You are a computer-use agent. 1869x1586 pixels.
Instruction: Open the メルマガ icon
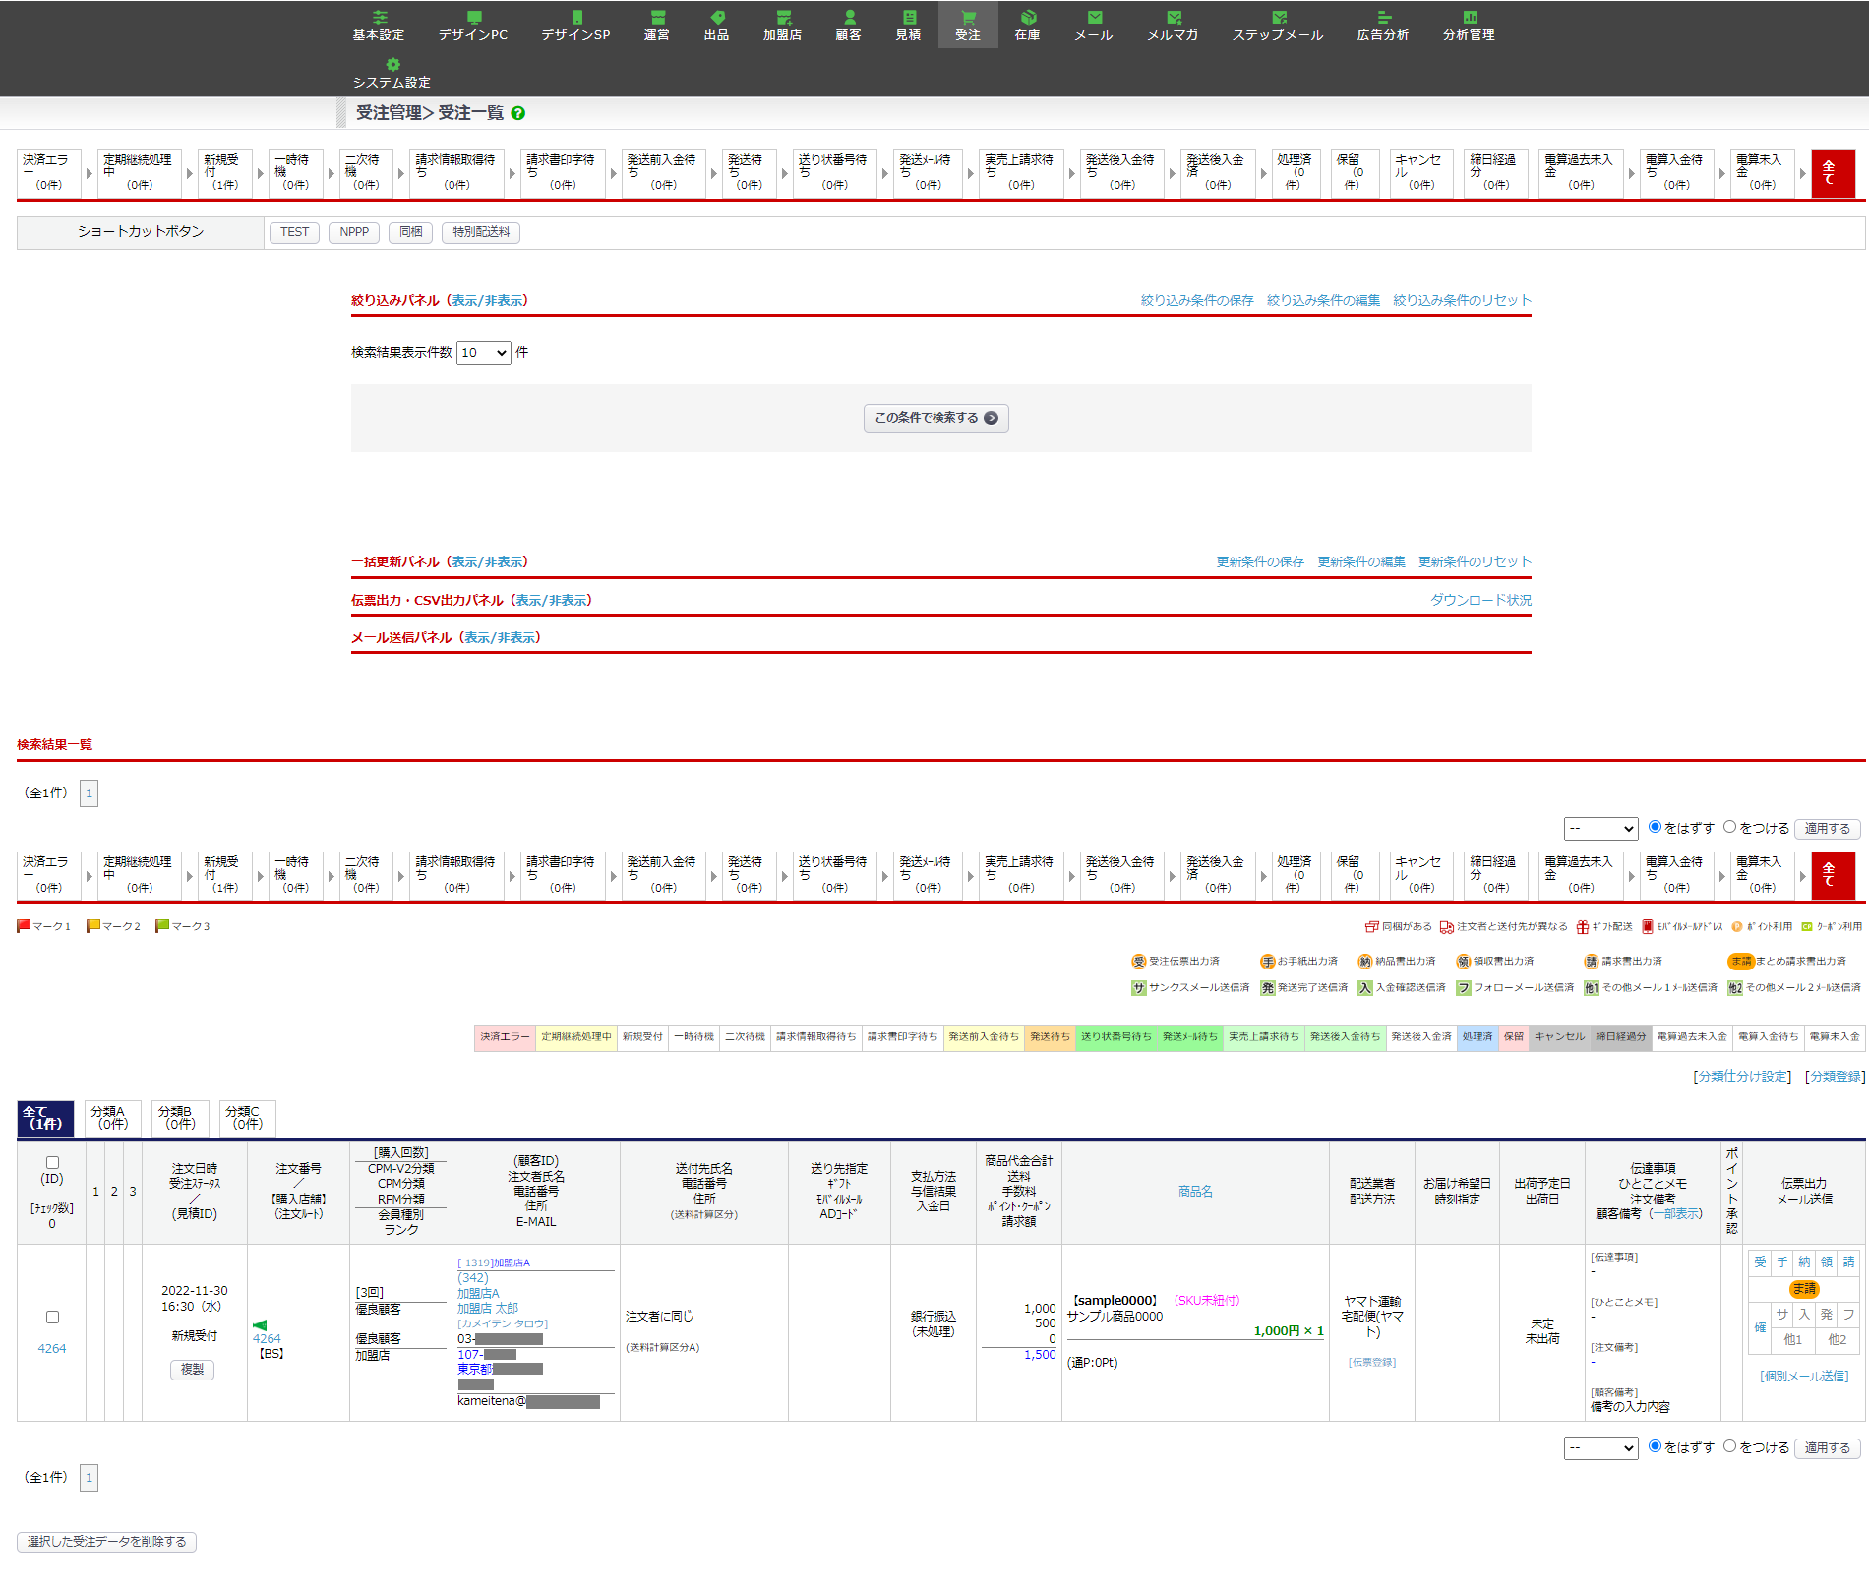pyautogui.click(x=1174, y=17)
